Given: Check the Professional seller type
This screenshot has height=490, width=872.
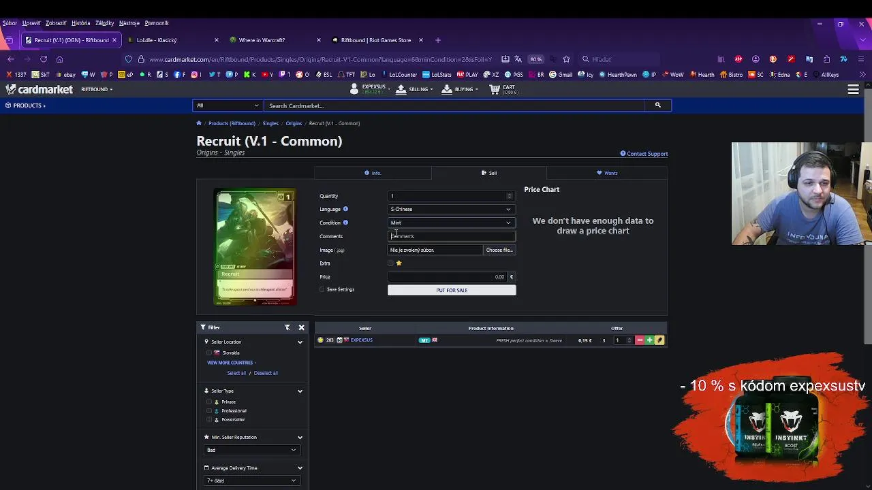Looking at the screenshot, I should point(209,410).
